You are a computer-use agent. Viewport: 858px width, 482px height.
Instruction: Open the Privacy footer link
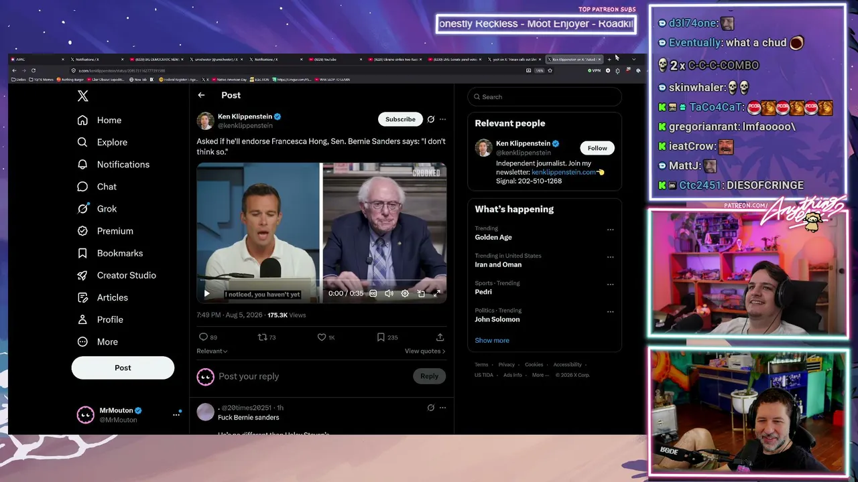coord(507,365)
